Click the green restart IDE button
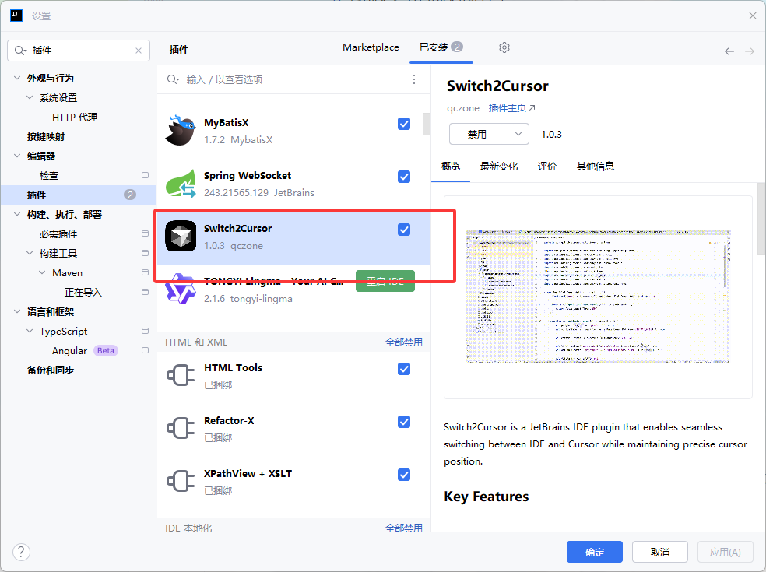766x572 pixels. point(385,281)
